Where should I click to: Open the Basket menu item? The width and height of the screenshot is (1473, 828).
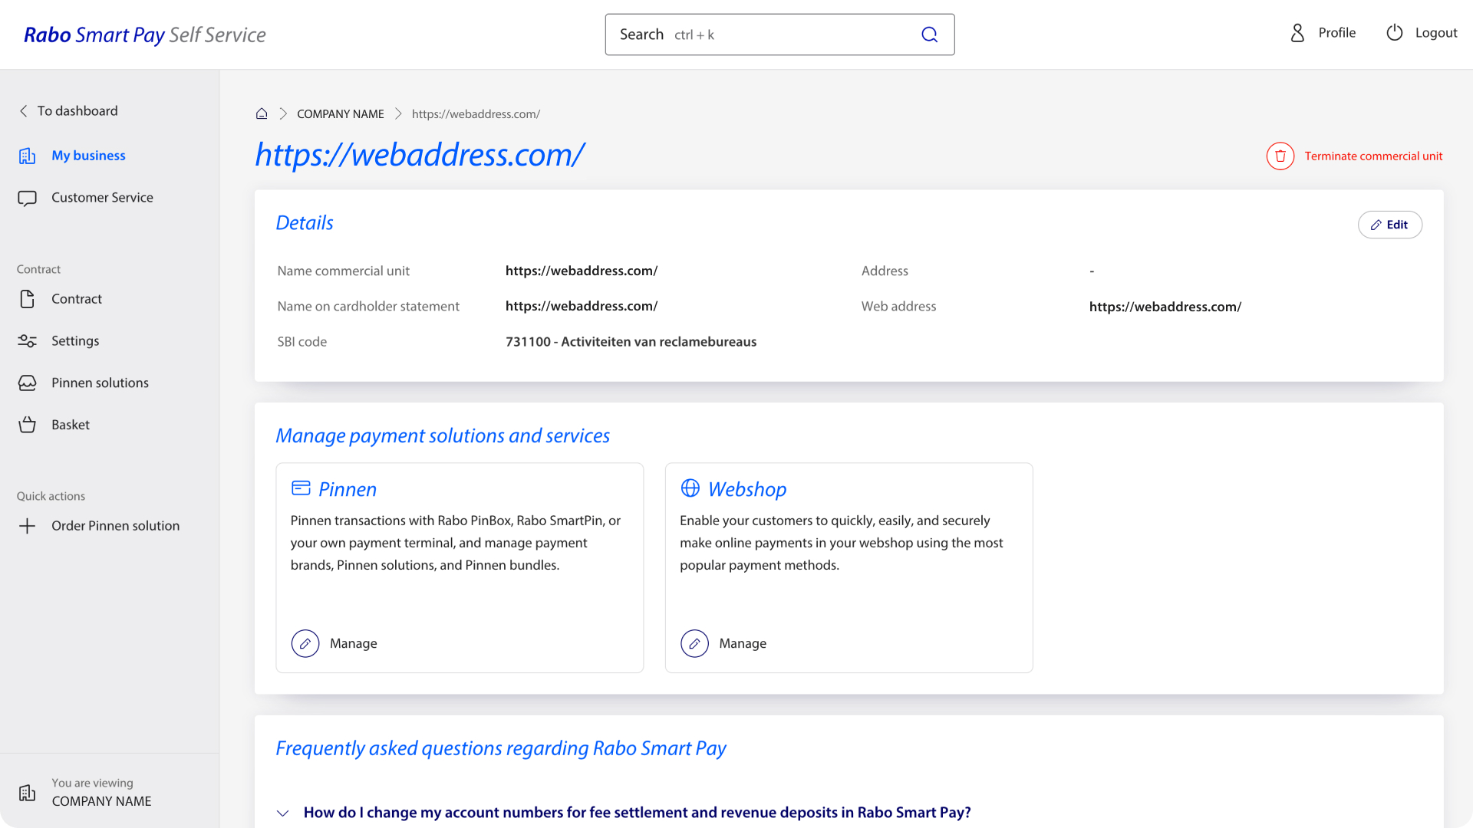tap(71, 425)
